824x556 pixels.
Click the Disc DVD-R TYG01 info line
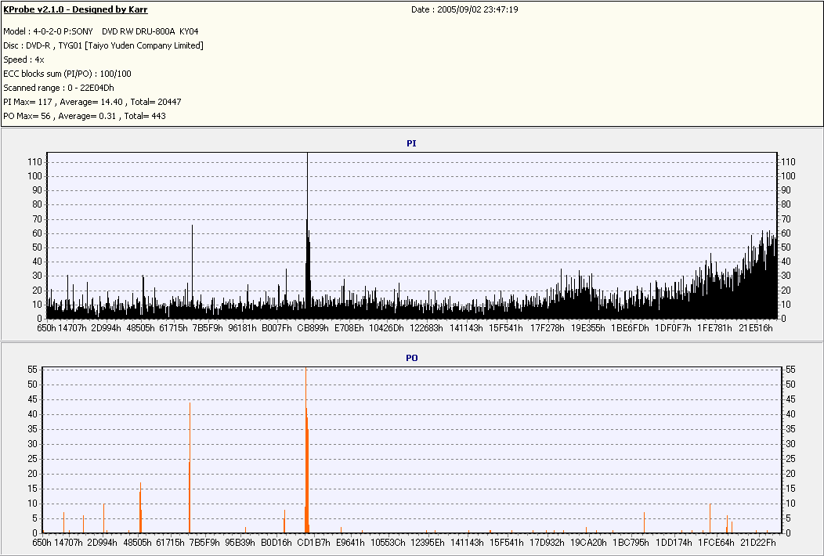(103, 45)
